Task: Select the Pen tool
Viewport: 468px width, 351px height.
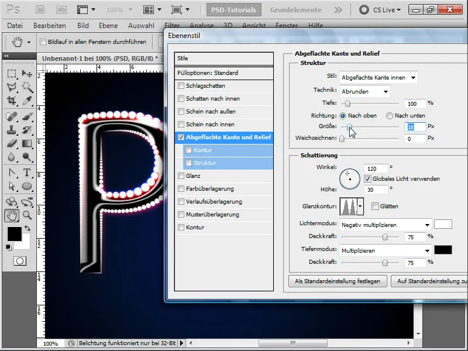Action: (x=12, y=173)
